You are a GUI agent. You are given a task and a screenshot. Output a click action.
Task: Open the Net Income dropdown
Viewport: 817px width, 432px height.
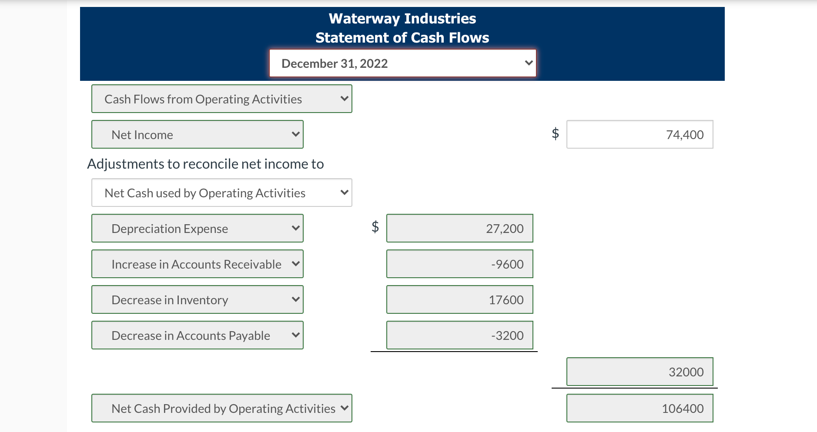197,134
